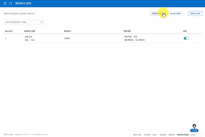Click 편집 link for 보안 문서
Image resolution: width=205 pixels, height=137 pixels.
pos(27,40)
